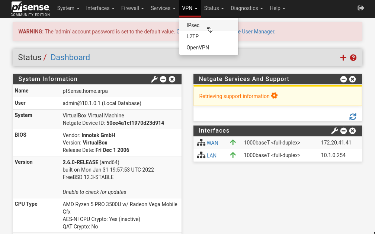Image resolution: width=375 pixels, height=234 pixels.
Task: Collapse the Interfaces widget panel
Action: [343, 131]
